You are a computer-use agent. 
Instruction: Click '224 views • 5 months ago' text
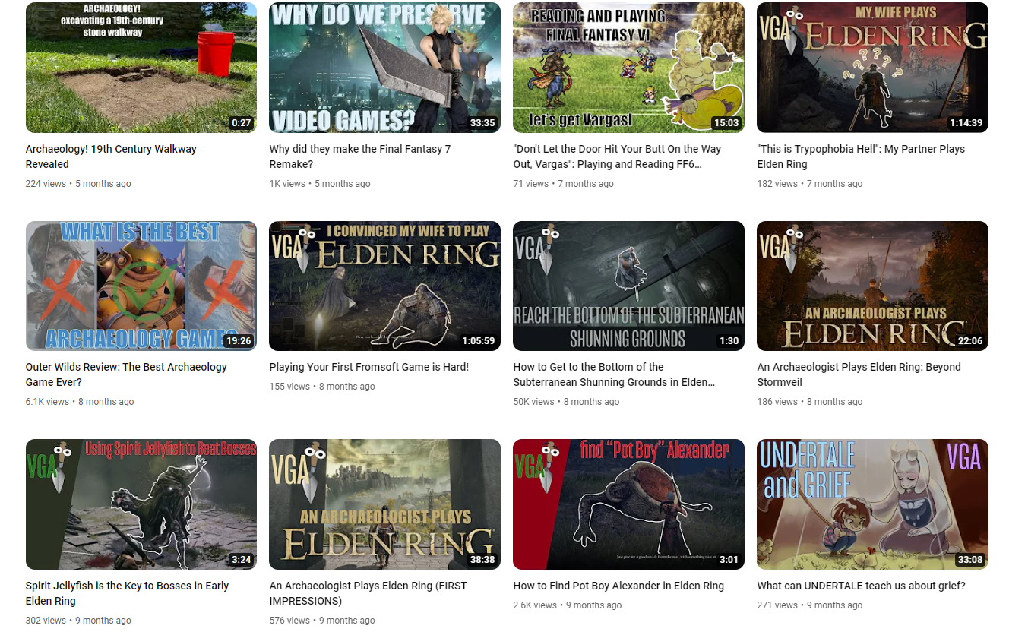pyautogui.click(x=78, y=184)
